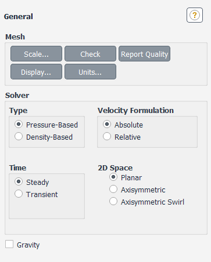Viewport: 211px width, 262px height.
Task: Choose the Axisymmetric Swirl option
Action: [113, 201]
